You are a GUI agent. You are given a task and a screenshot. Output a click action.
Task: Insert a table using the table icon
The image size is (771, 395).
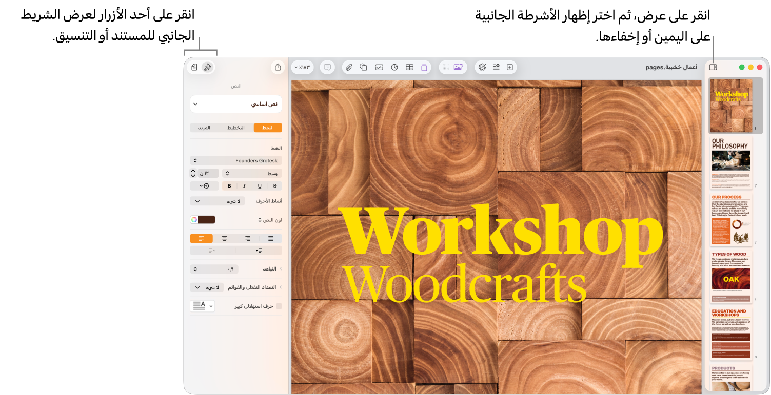tap(409, 67)
